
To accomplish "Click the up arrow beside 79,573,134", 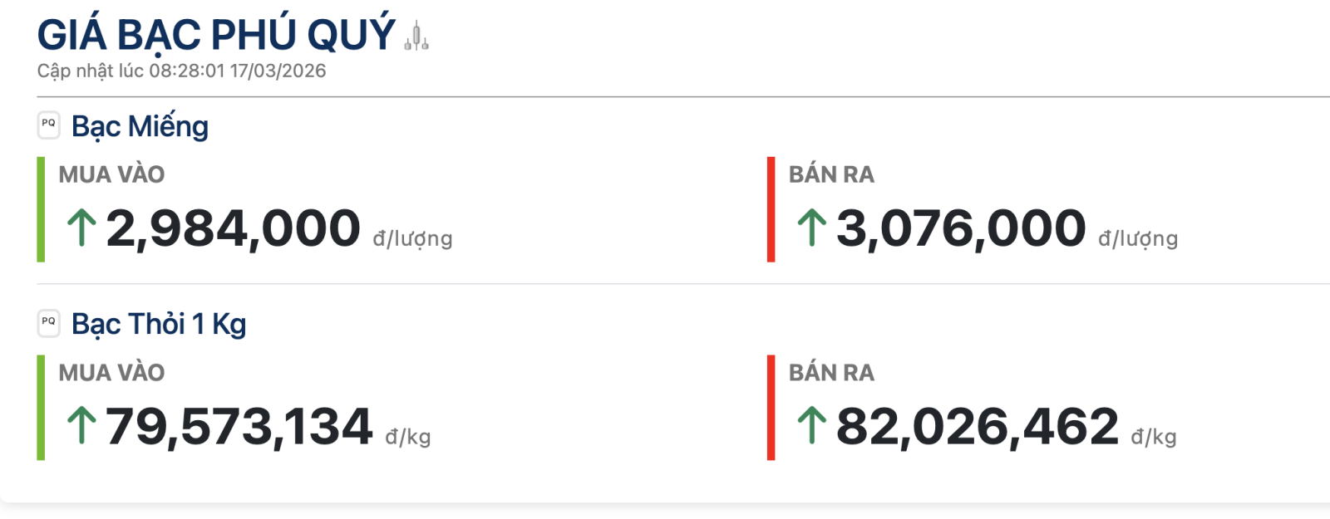I will click(x=81, y=425).
